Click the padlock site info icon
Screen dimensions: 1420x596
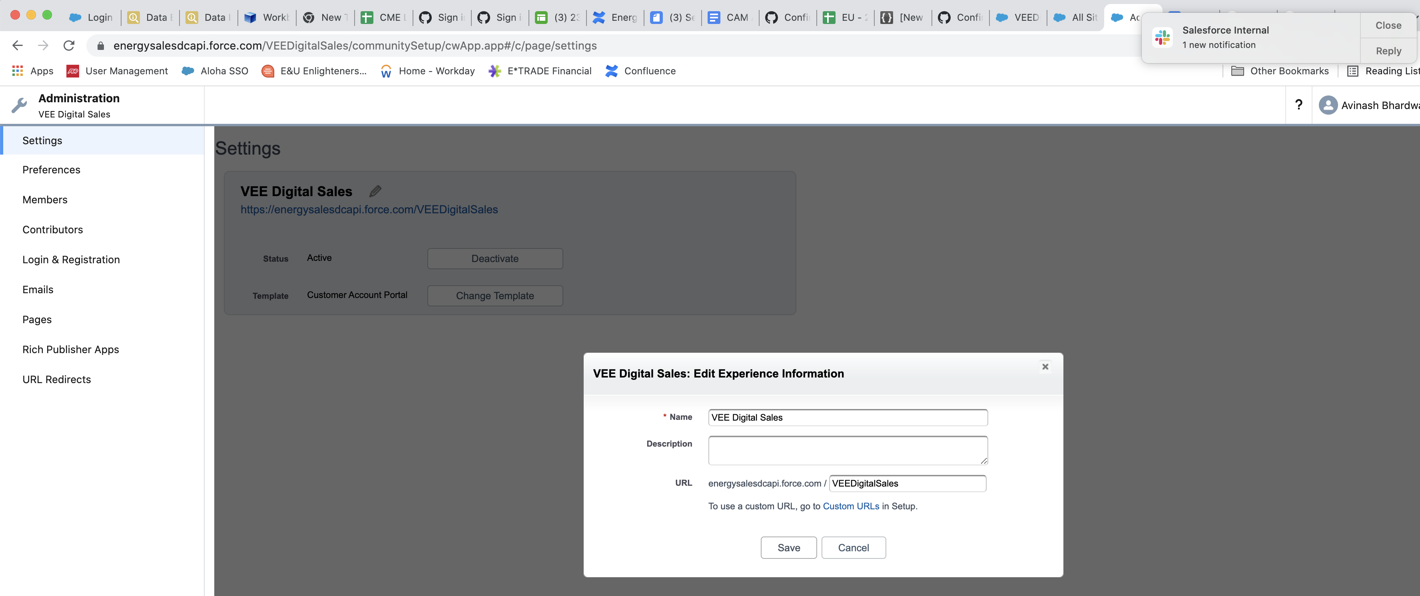pos(100,46)
